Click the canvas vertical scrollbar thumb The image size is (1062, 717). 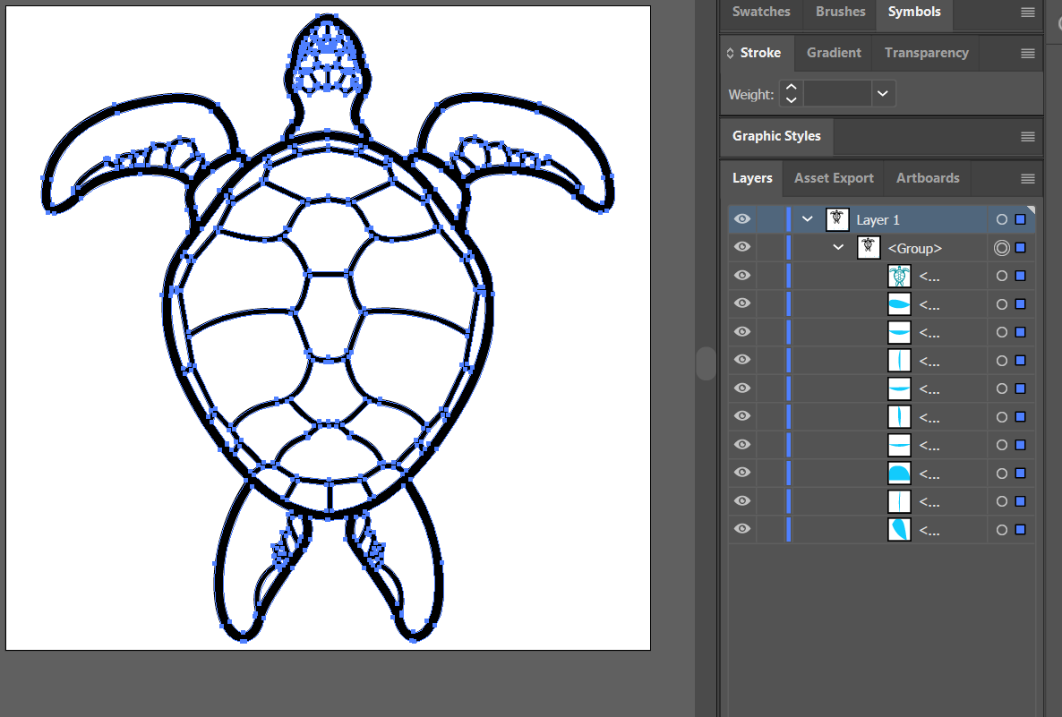click(706, 363)
